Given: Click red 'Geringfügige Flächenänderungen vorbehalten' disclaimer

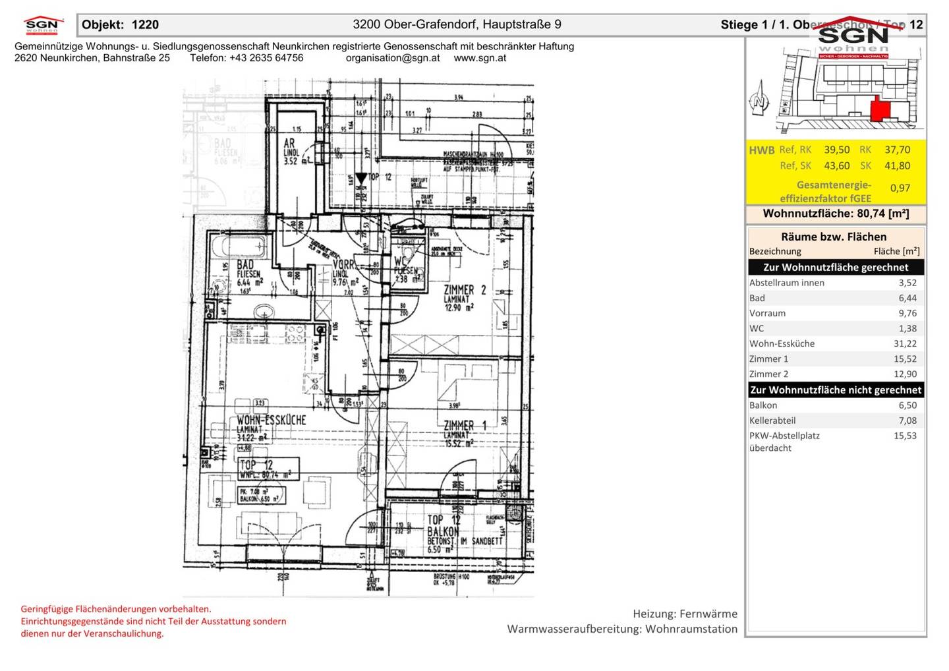Looking at the screenshot, I should coord(116,609).
